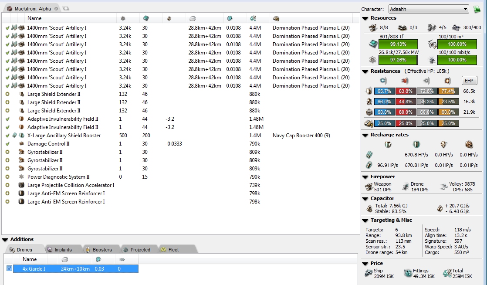The image size is (487, 285).
Task: Click the hull row icon in Resistances
Action: tap(369, 112)
